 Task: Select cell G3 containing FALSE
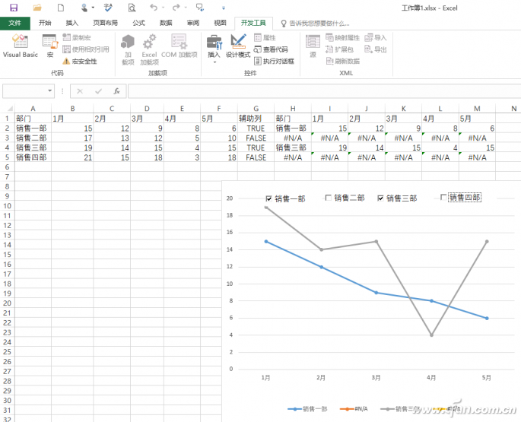tap(256, 138)
